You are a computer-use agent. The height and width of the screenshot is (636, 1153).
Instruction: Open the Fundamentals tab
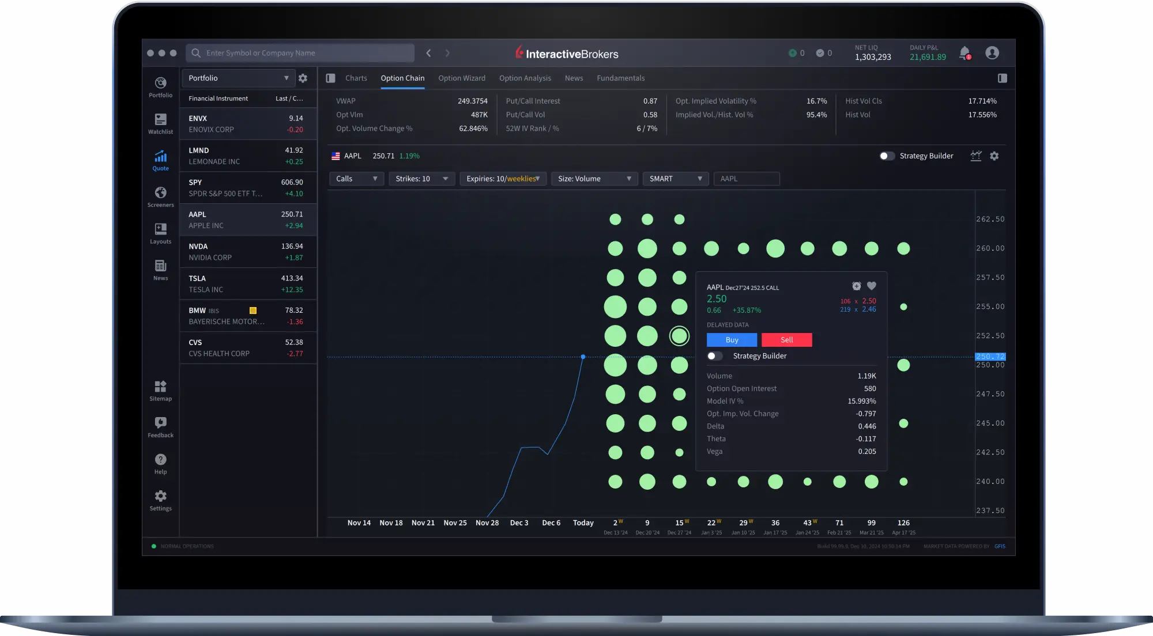click(620, 78)
